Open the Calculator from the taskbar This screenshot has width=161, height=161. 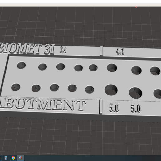pos(6,158)
